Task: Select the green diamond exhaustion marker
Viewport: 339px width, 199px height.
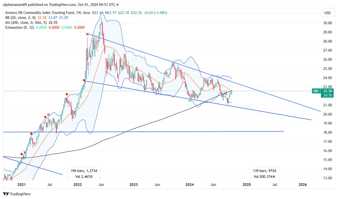Action: [x=189, y=100]
